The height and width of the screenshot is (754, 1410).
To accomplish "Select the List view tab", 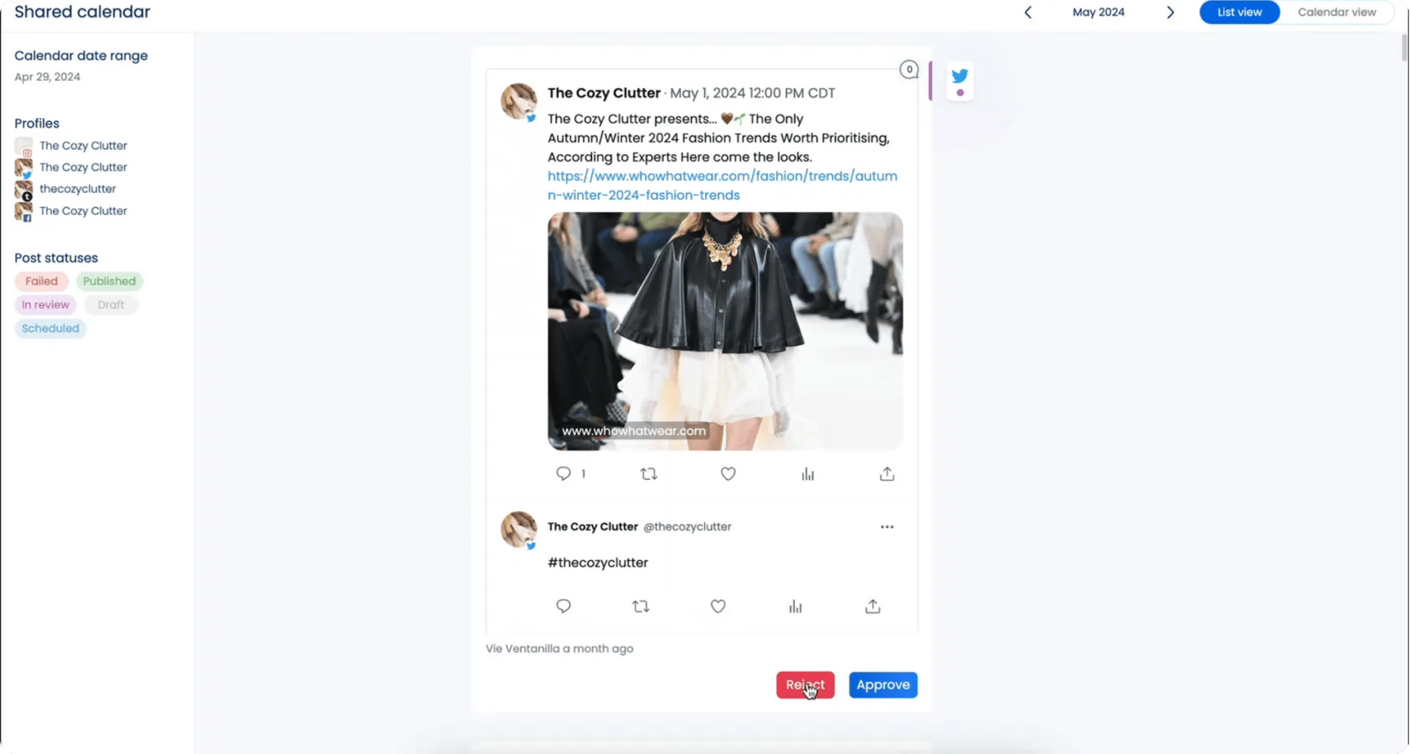I will [x=1239, y=12].
